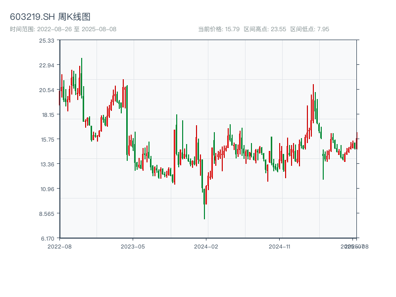
Task: Click the 603219.SH 周K线图 chart title
Action: click(50, 17)
